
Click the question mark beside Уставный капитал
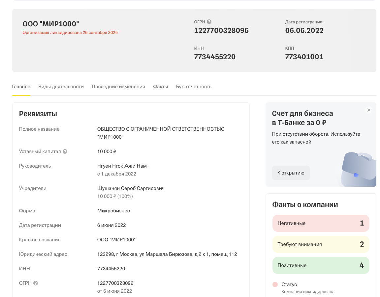[65, 151]
